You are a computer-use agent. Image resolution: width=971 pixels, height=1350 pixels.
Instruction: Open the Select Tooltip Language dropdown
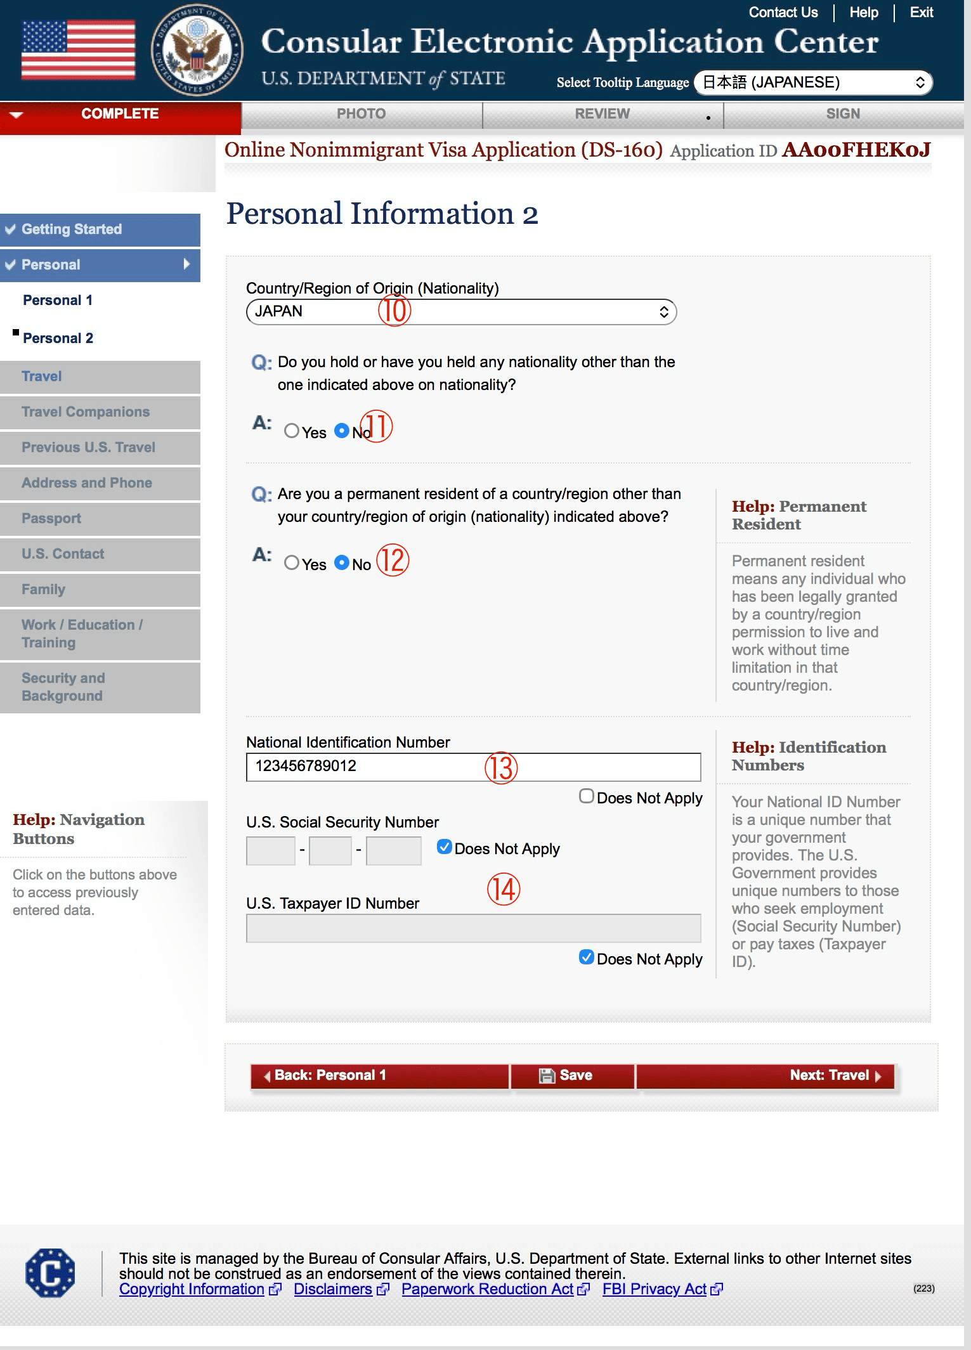814,82
